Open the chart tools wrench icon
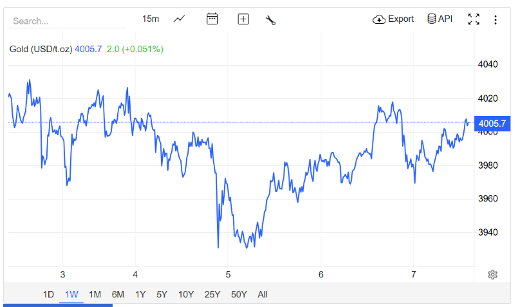This screenshot has width=520, height=307. 270,20
